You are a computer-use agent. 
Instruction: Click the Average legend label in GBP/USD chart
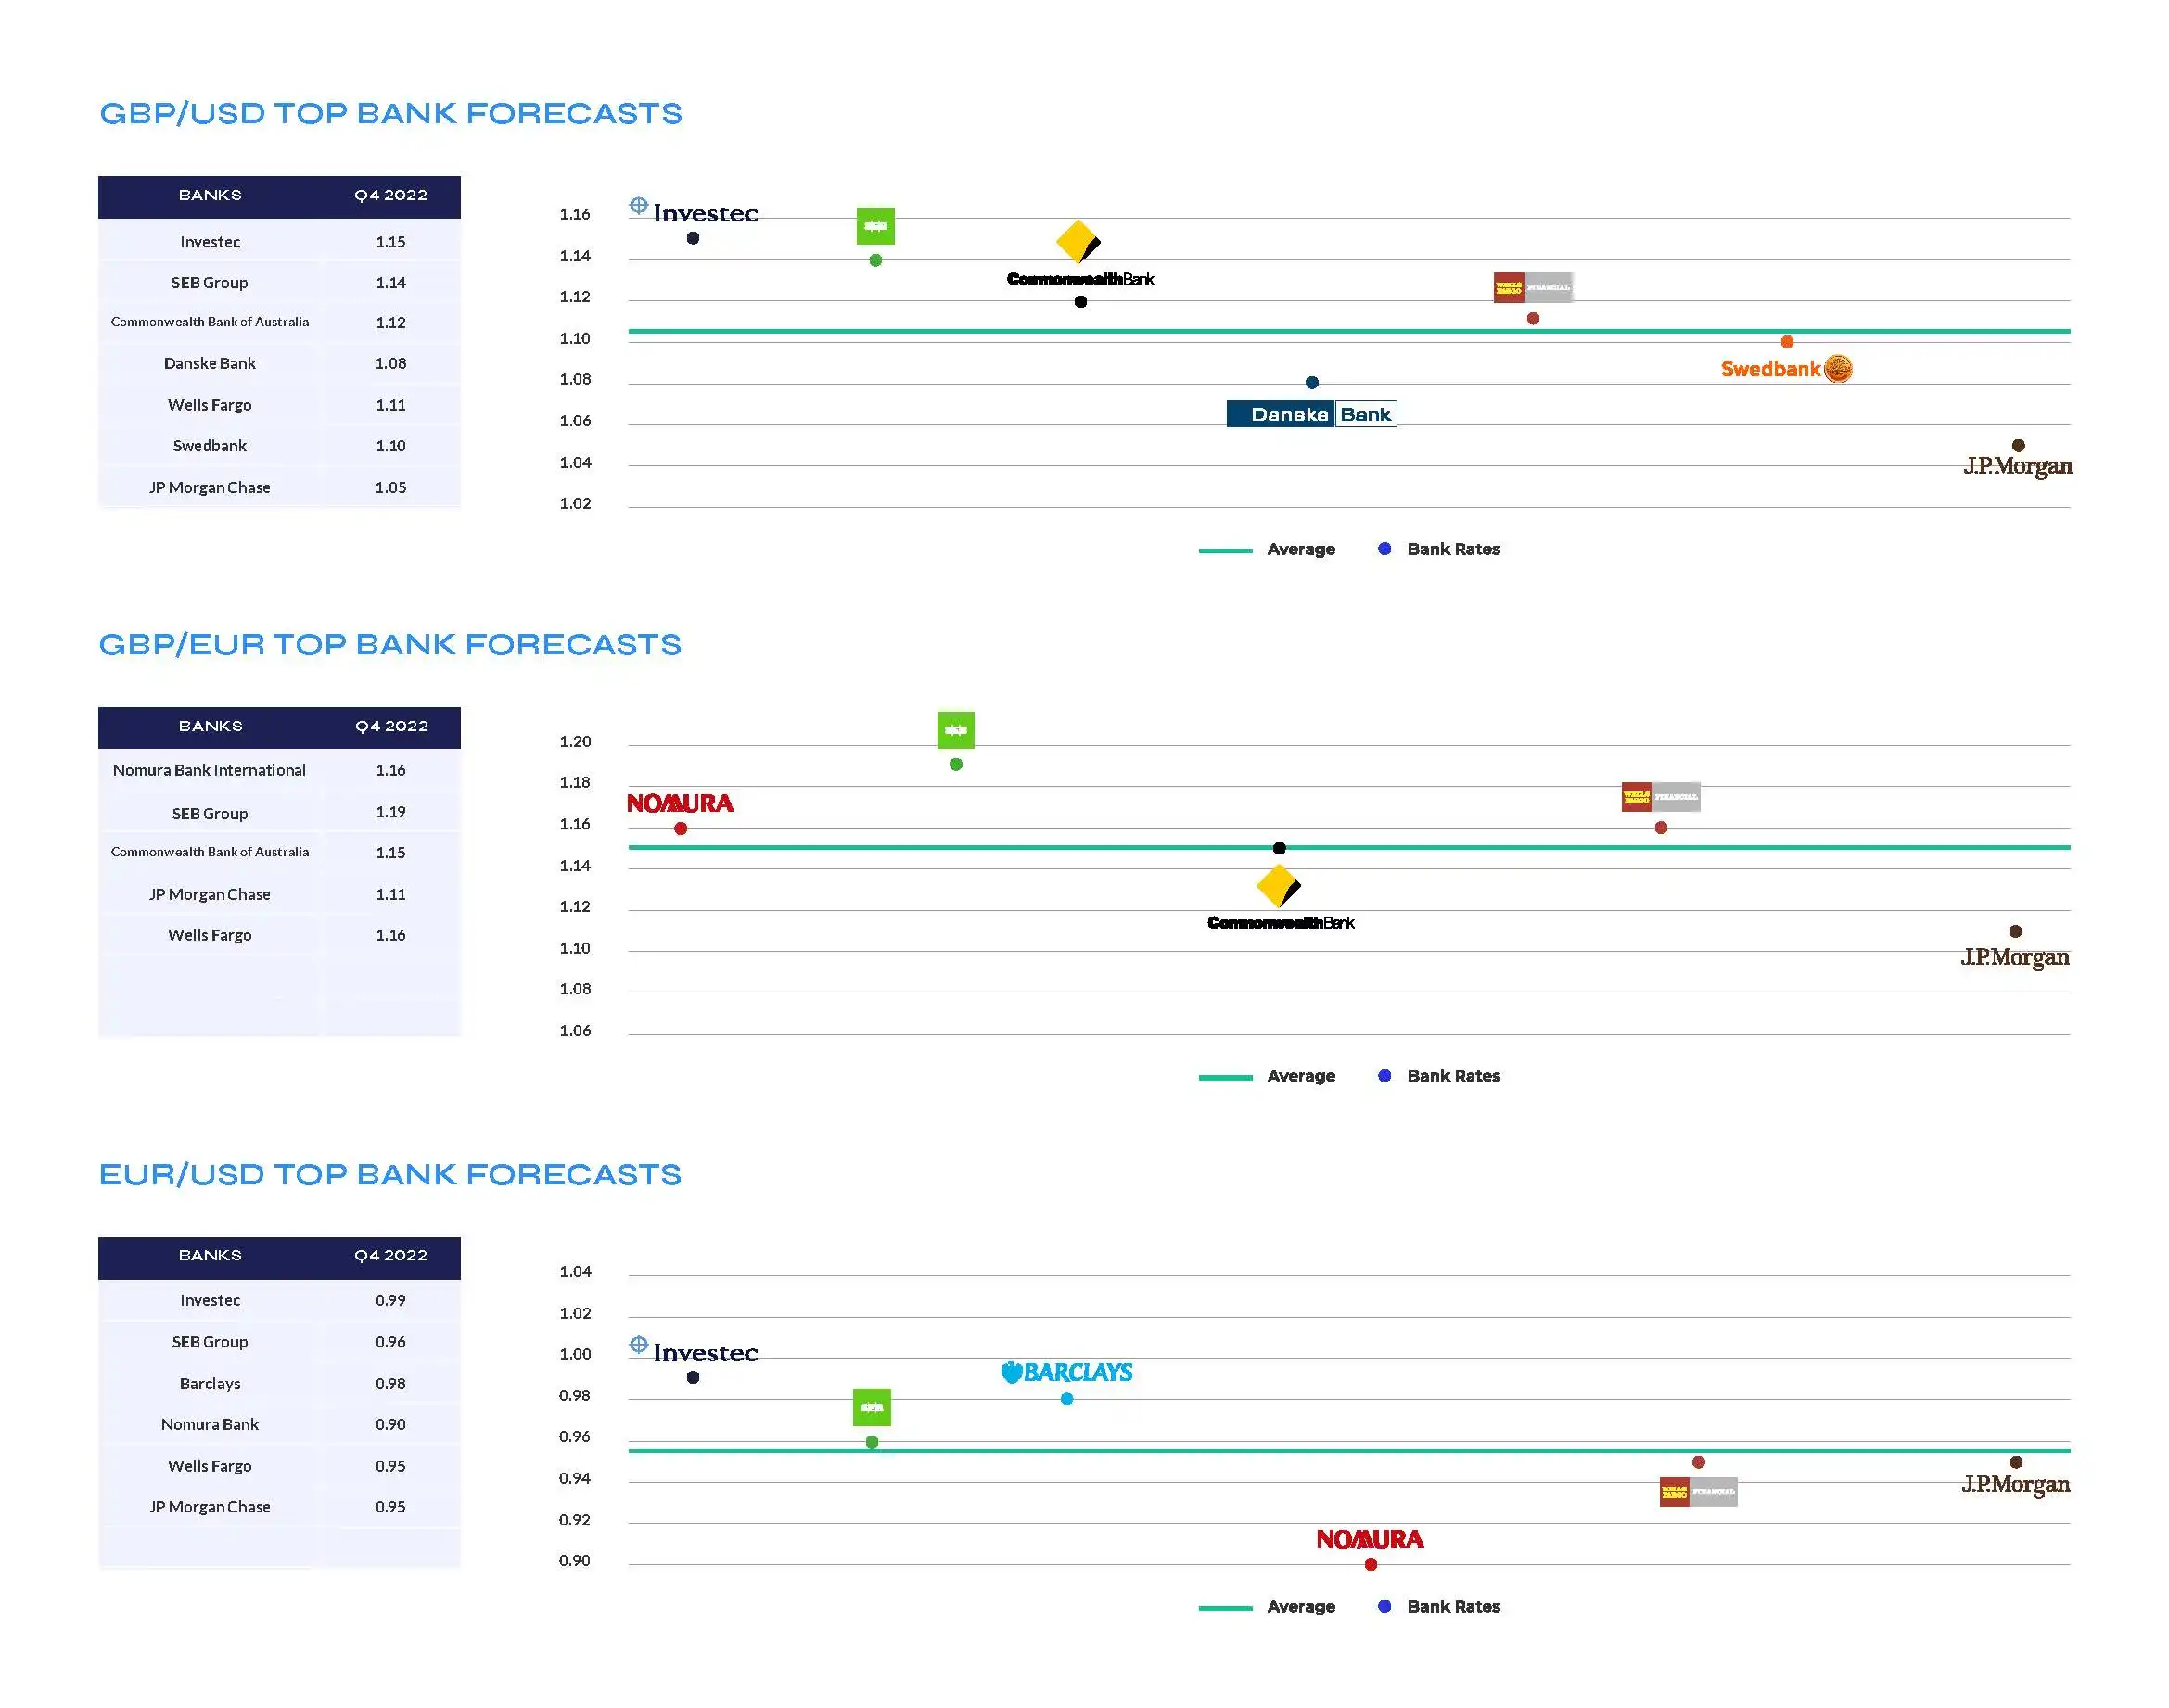tap(1302, 550)
